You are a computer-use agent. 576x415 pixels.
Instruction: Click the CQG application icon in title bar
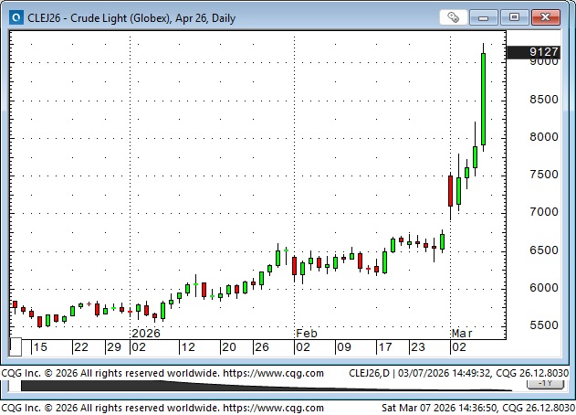point(16,16)
